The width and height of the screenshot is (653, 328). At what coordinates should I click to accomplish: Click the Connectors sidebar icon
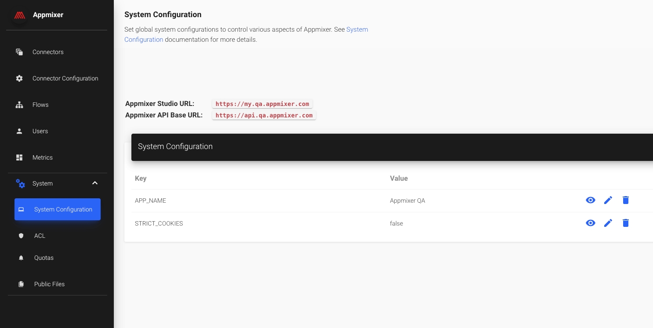coord(19,52)
